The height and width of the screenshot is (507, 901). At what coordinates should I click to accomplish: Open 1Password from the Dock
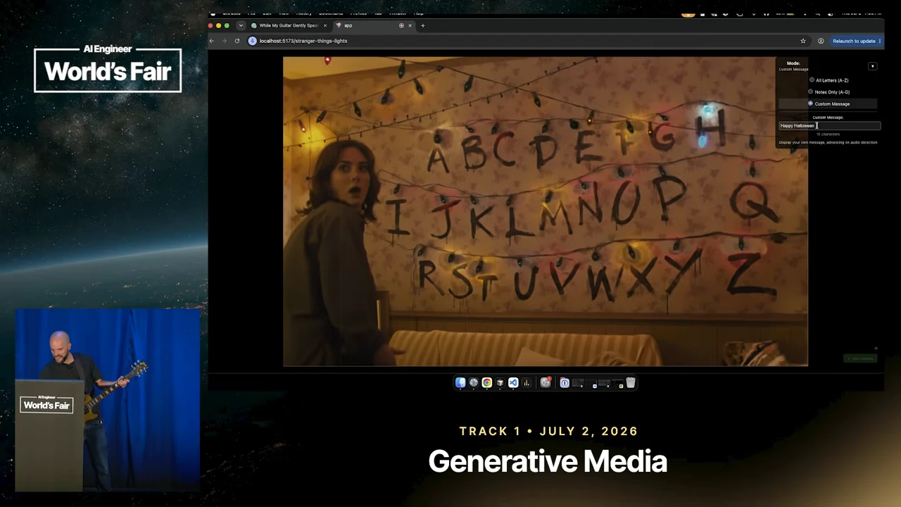(565, 382)
